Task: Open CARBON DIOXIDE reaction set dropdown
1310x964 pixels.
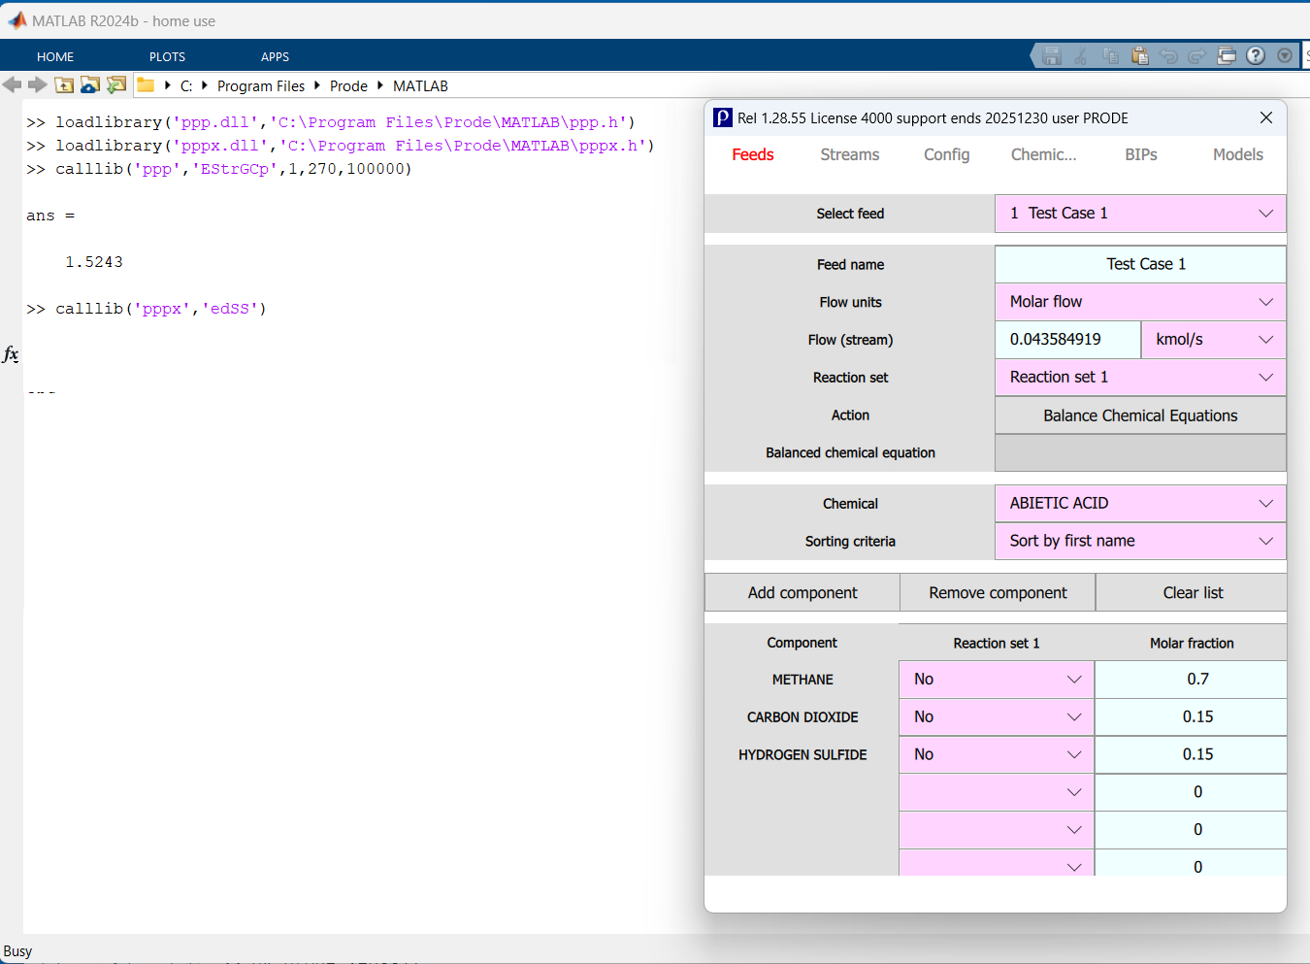Action: pos(997,717)
